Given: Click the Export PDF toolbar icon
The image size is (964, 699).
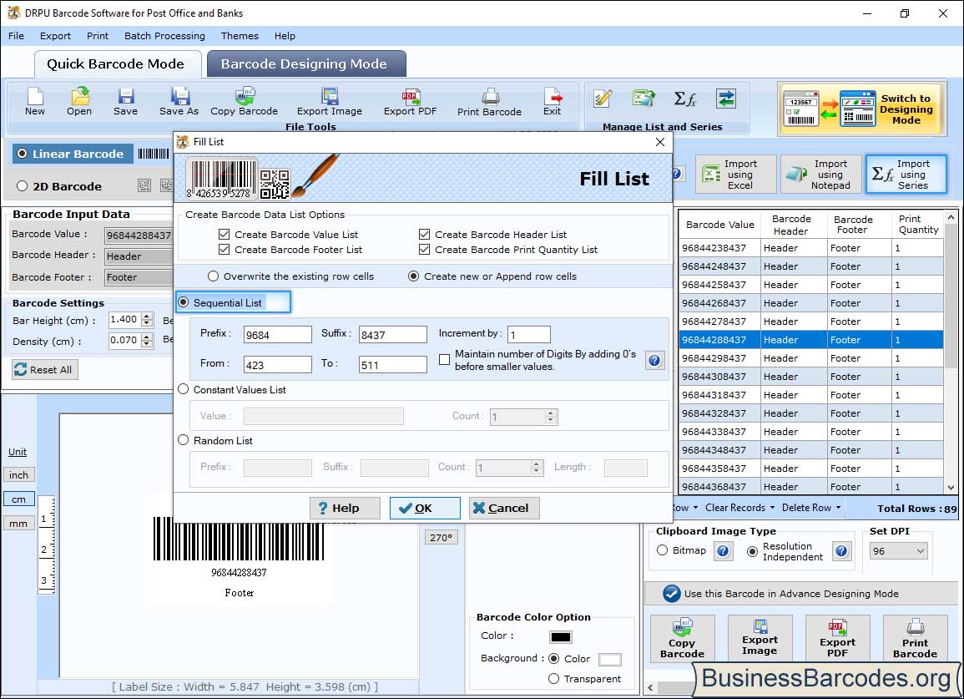Looking at the screenshot, I should [x=410, y=100].
